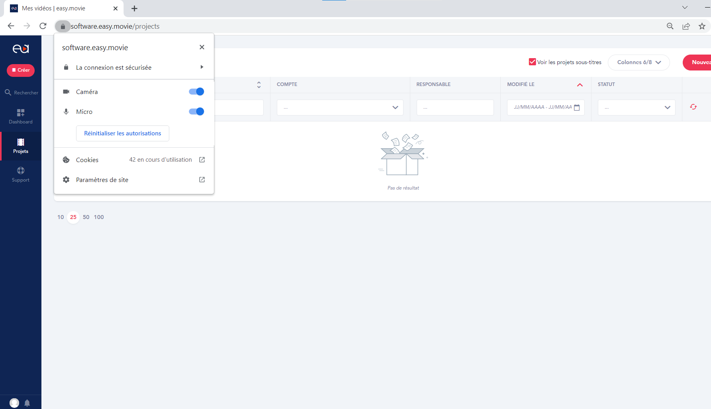Screen dimensions: 711x409
Task: Close the site info popup
Action: click(x=202, y=47)
